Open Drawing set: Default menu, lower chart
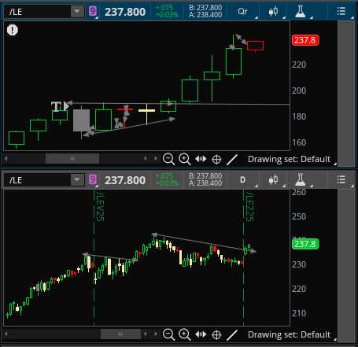Image resolution: width=358 pixels, height=347 pixels. [x=289, y=334]
